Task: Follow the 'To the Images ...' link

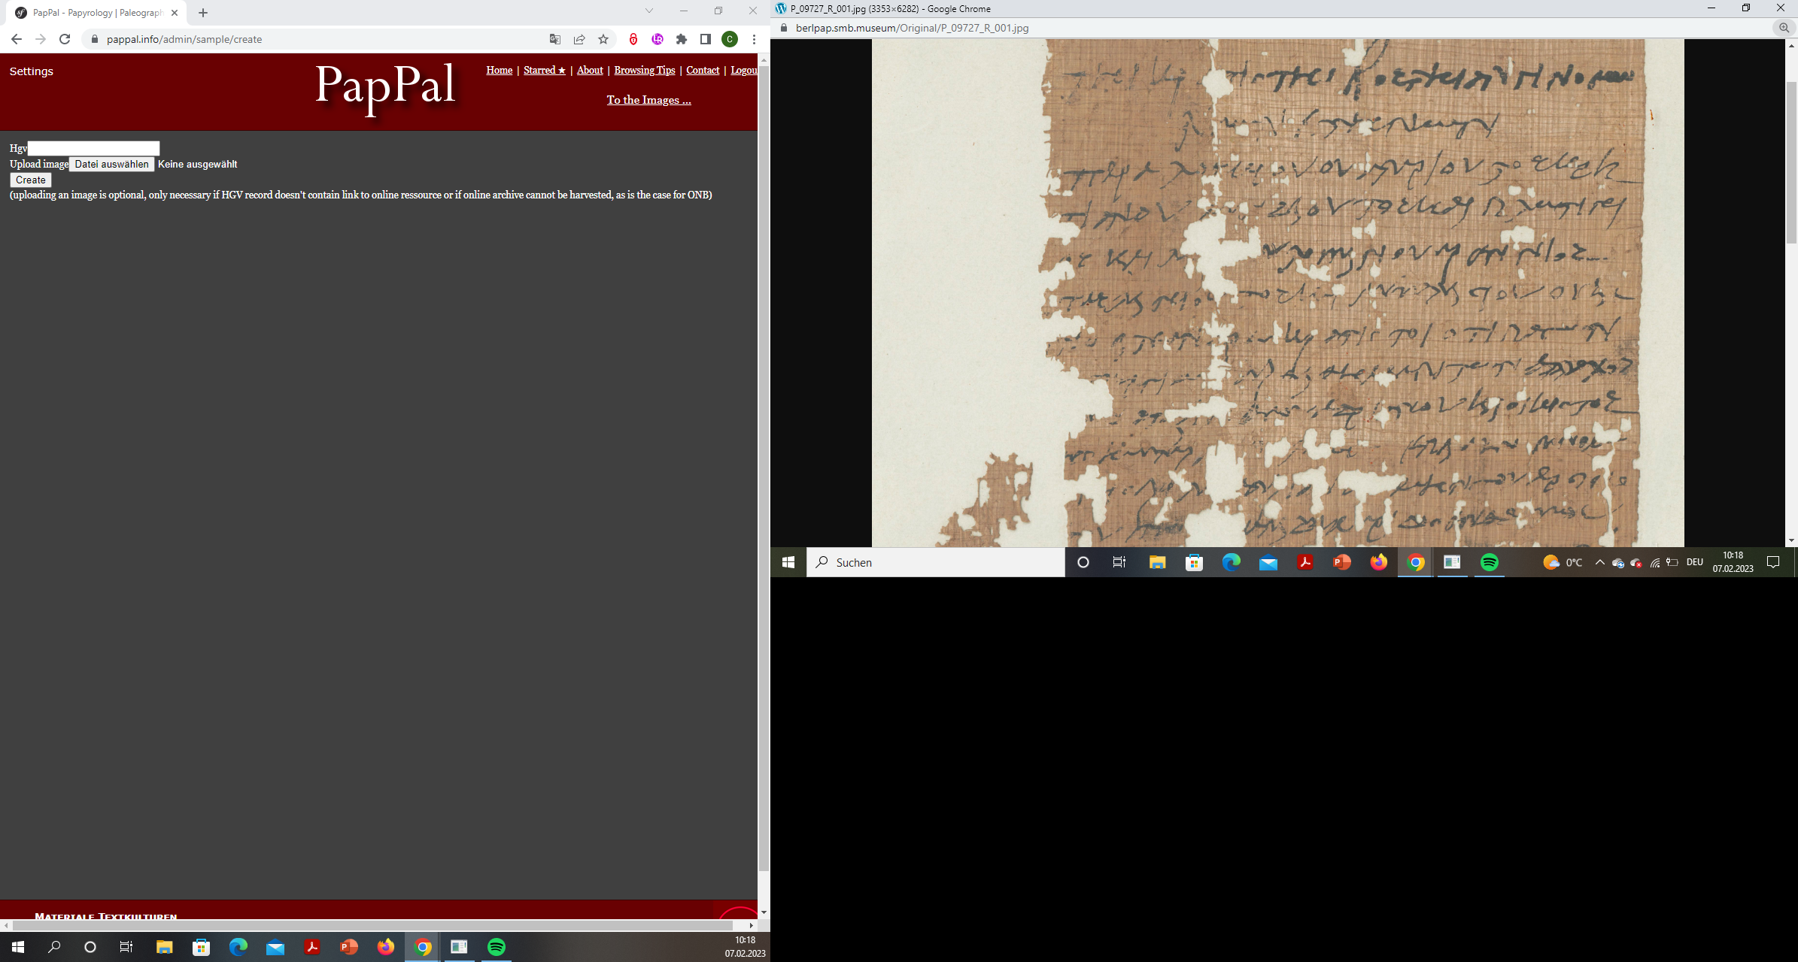Action: (648, 100)
